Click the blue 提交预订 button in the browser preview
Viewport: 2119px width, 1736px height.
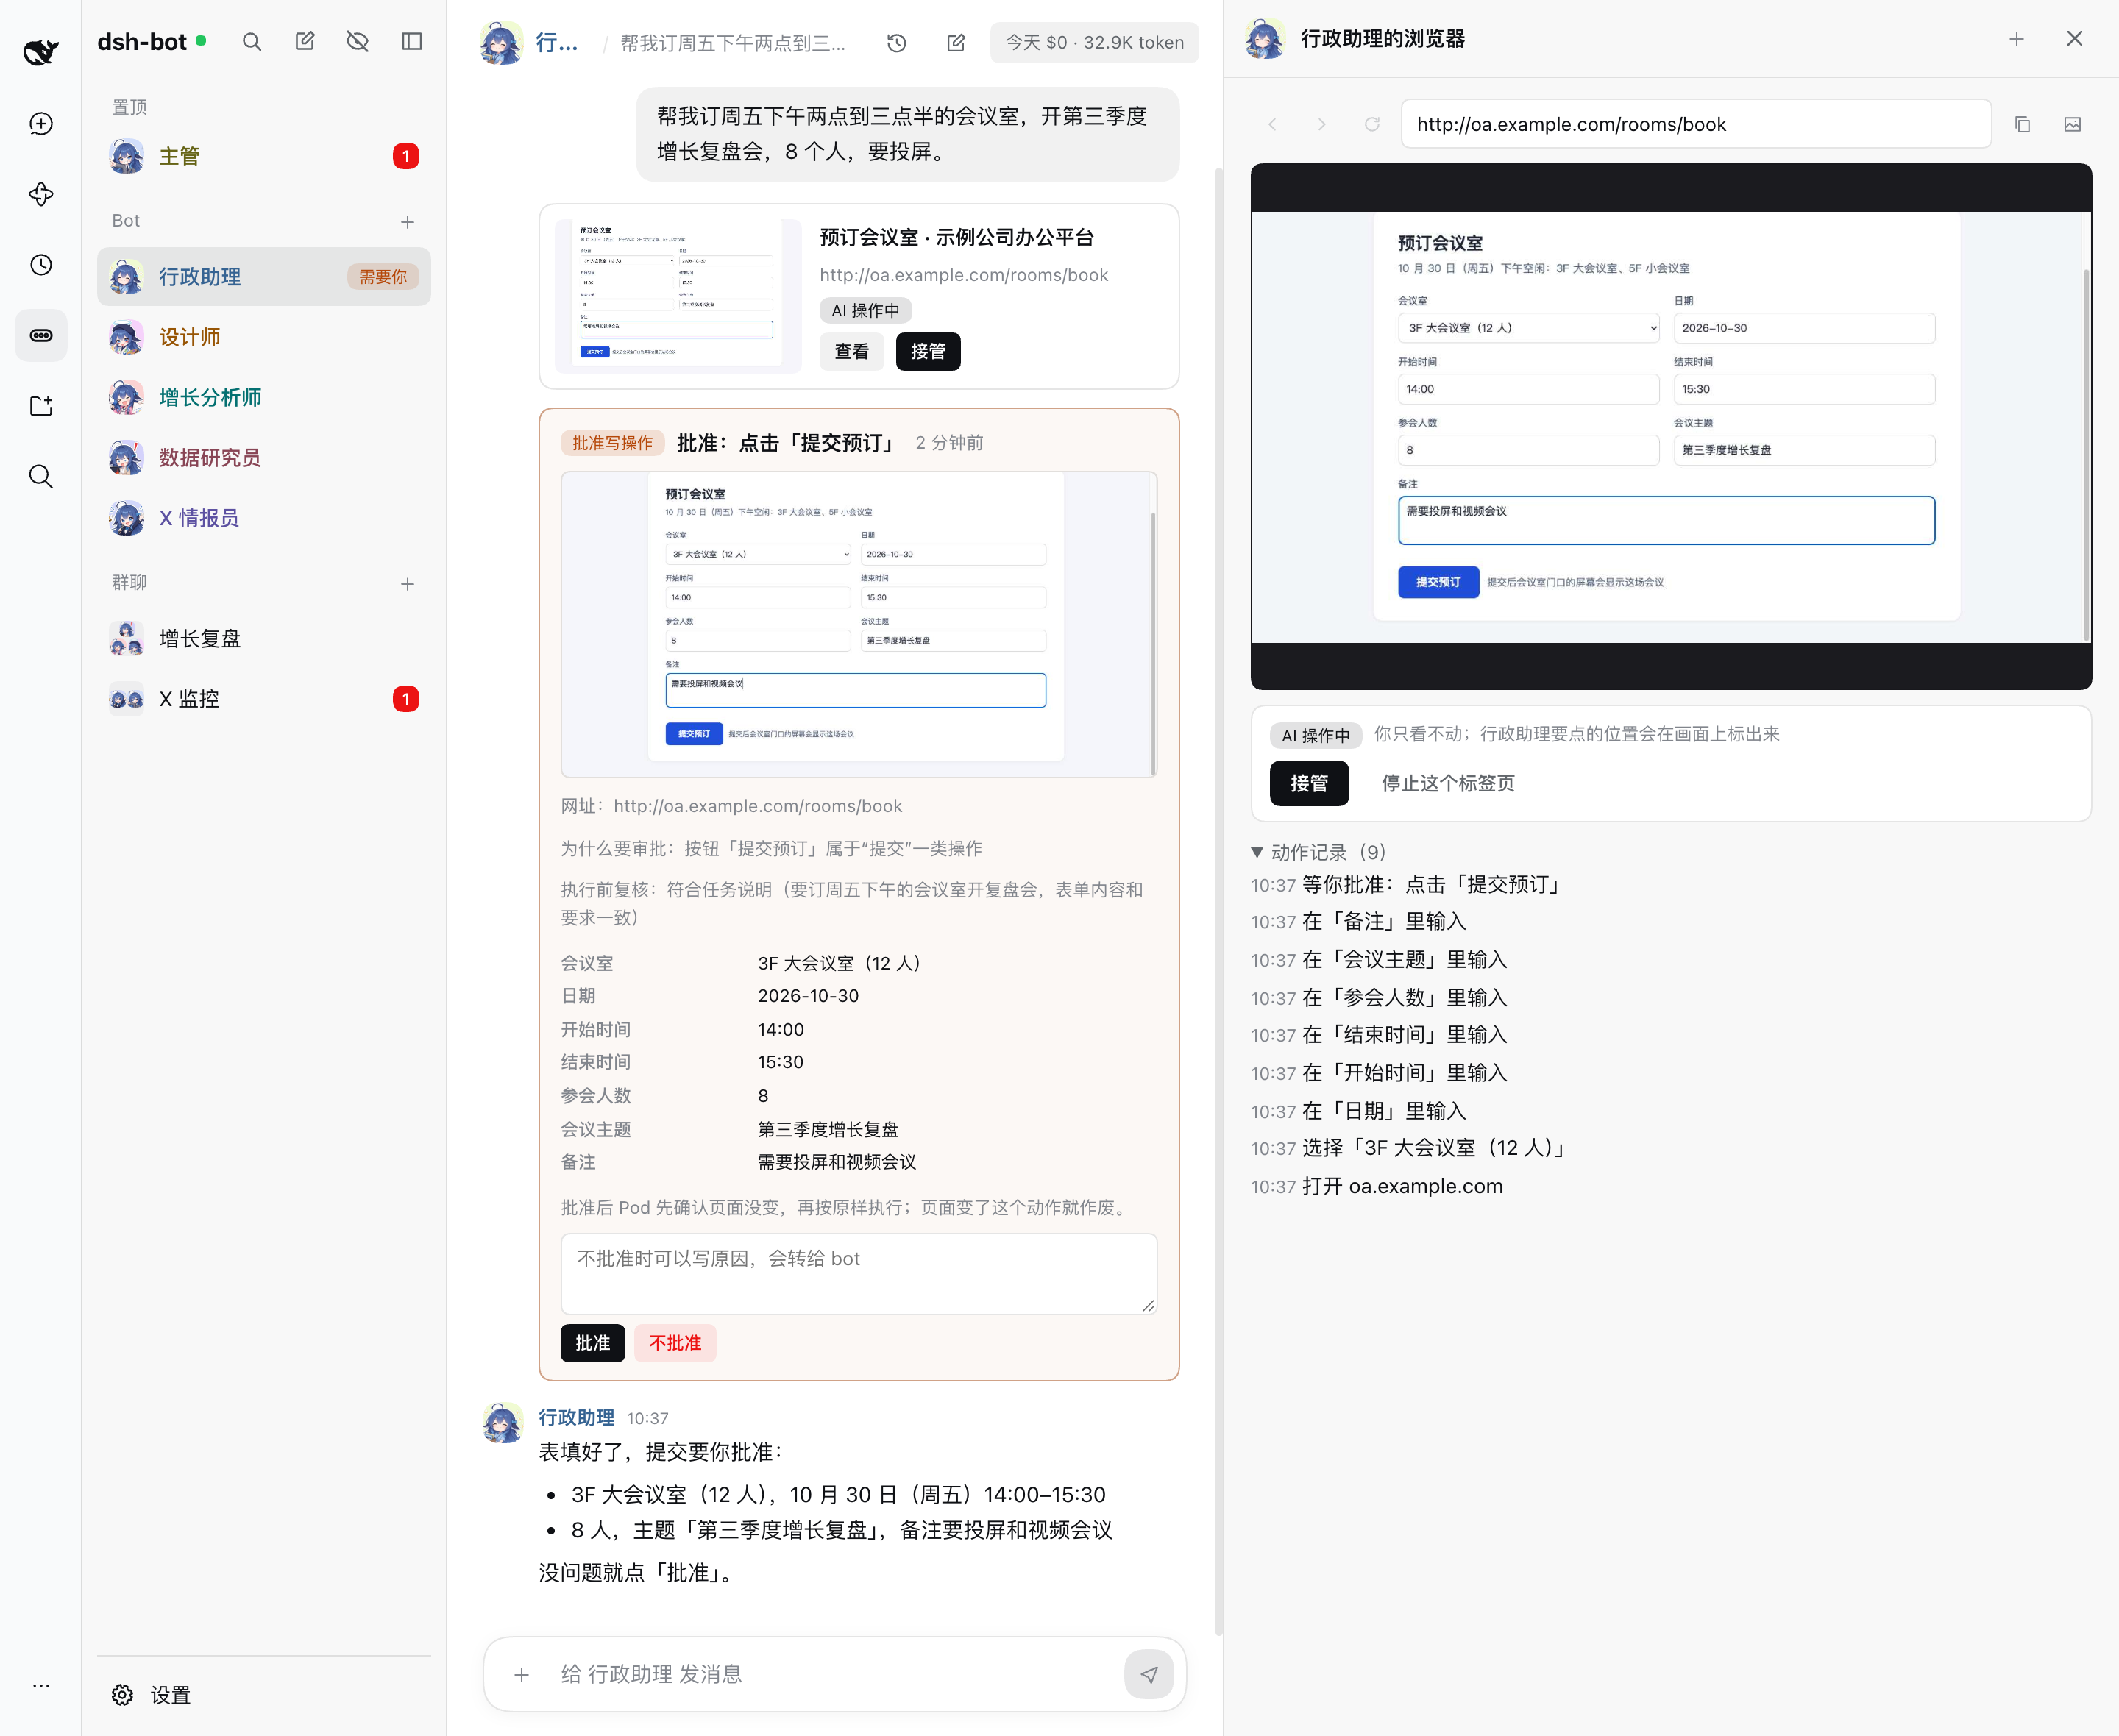(x=1438, y=582)
